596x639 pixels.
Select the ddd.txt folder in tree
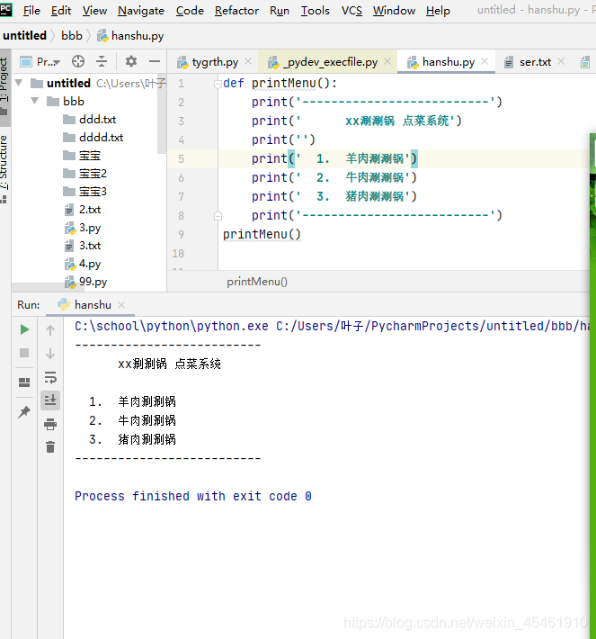point(90,120)
